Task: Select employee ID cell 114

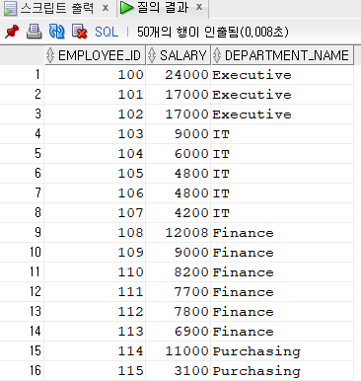Action: pyautogui.click(x=95, y=351)
